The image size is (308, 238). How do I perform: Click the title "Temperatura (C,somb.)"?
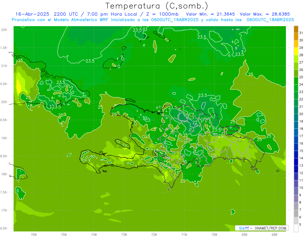tap(157, 6)
